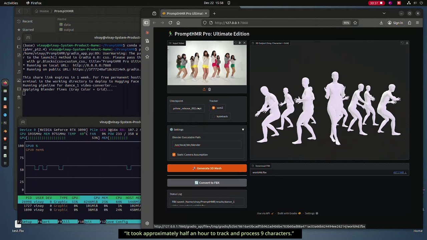Close the PromptHMR Pro Ultimate tab
Screen dimensions: 427x240
coord(206,13)
